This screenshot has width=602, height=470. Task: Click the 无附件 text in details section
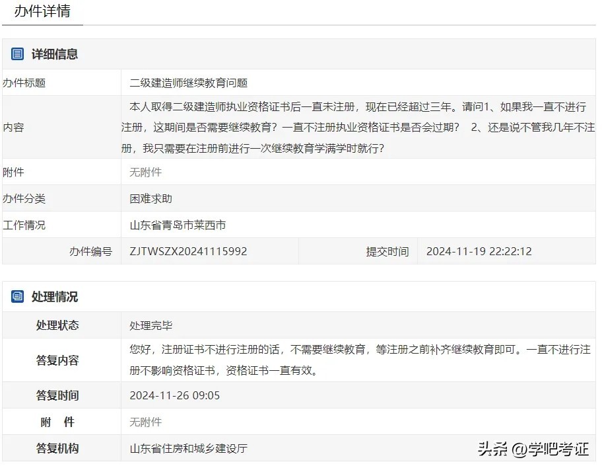(145, 172)
